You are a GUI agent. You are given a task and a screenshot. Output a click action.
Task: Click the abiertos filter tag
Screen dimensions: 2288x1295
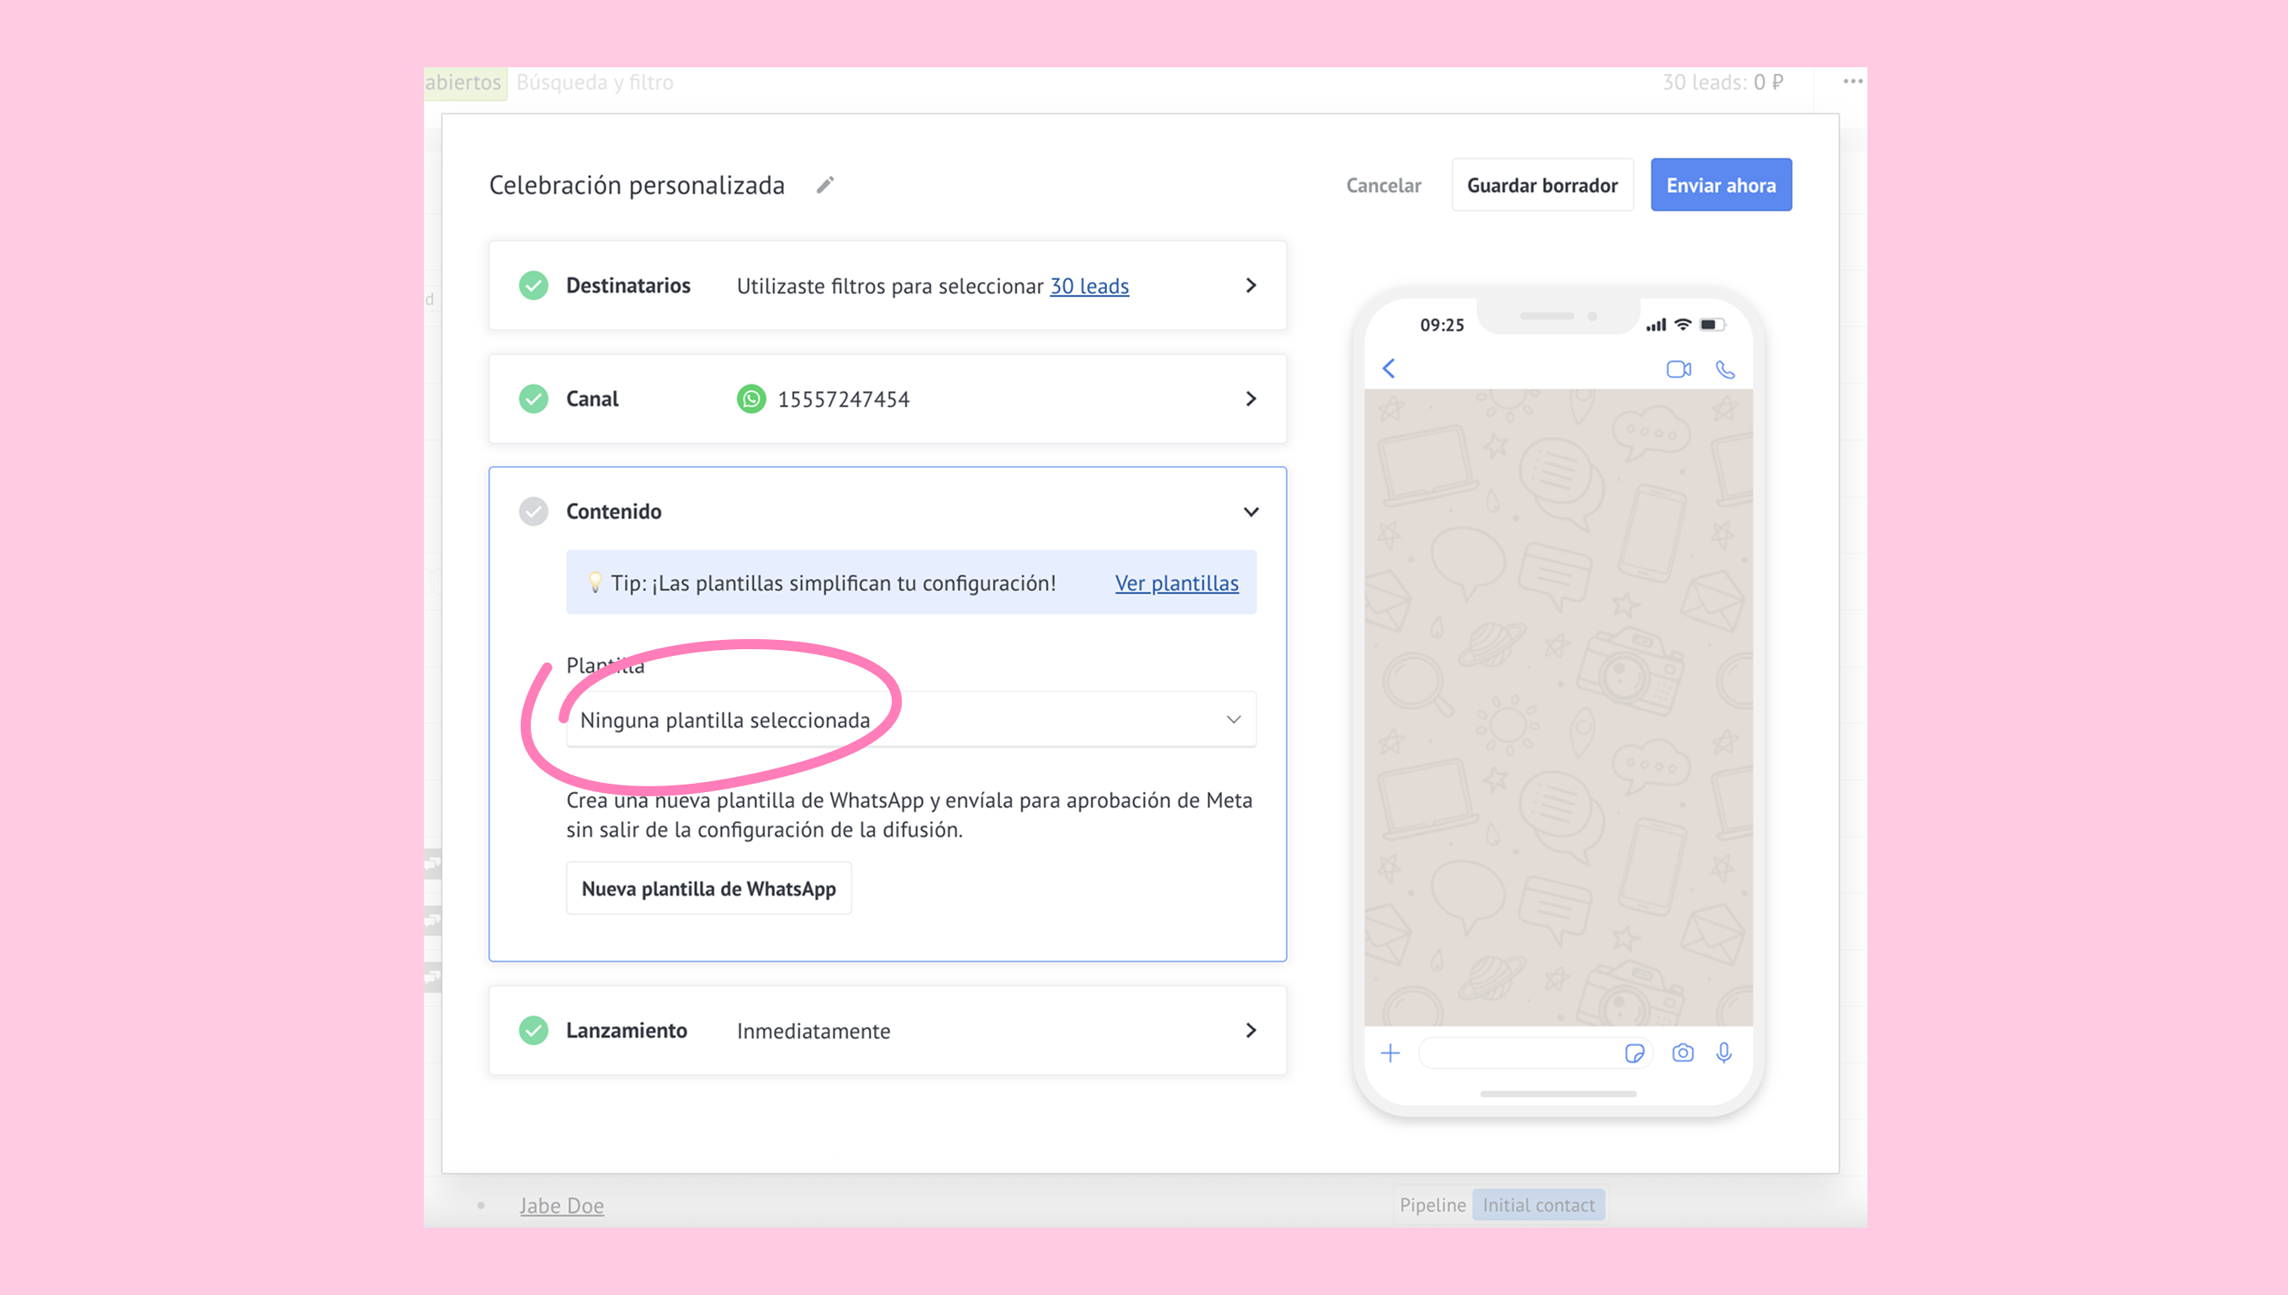tap(463, 82)
